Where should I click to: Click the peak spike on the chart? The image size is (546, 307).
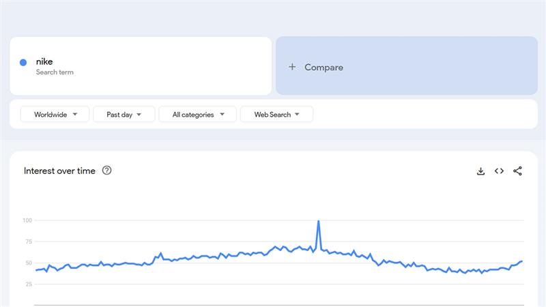(319, 222)
